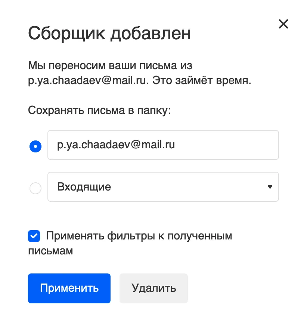The height and width of the screenshot is (328, 307).
Task: Open the Входящие folder dropdown
Action: coord(163,187)
